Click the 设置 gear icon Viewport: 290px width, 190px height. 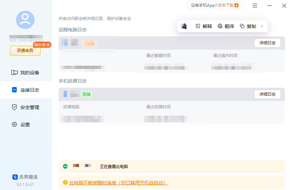click(14, 124)
